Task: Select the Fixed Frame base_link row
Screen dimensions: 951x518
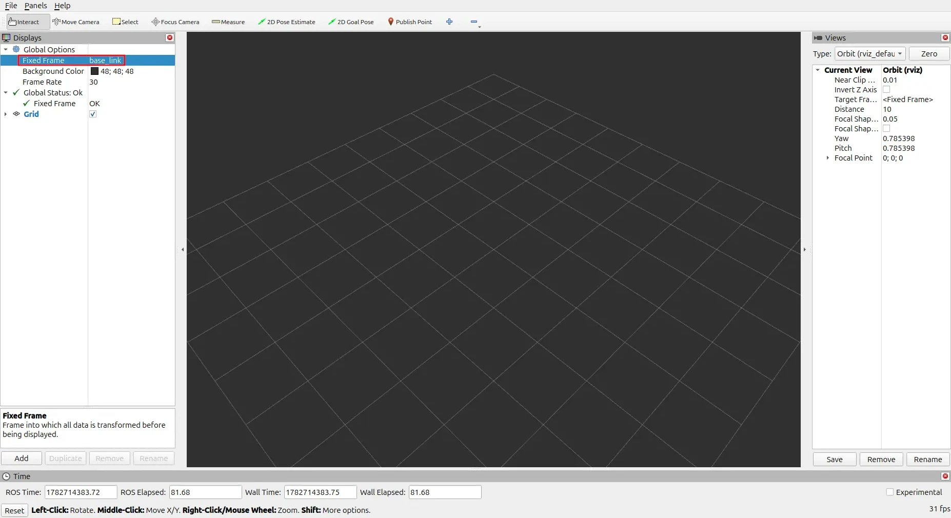Action: tap(88, 60)
